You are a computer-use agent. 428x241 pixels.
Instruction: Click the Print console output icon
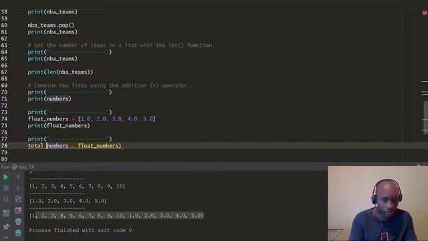[18, 222]
